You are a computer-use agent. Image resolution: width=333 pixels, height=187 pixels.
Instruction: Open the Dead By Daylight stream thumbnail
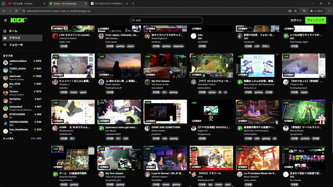[x=73, y=158]
